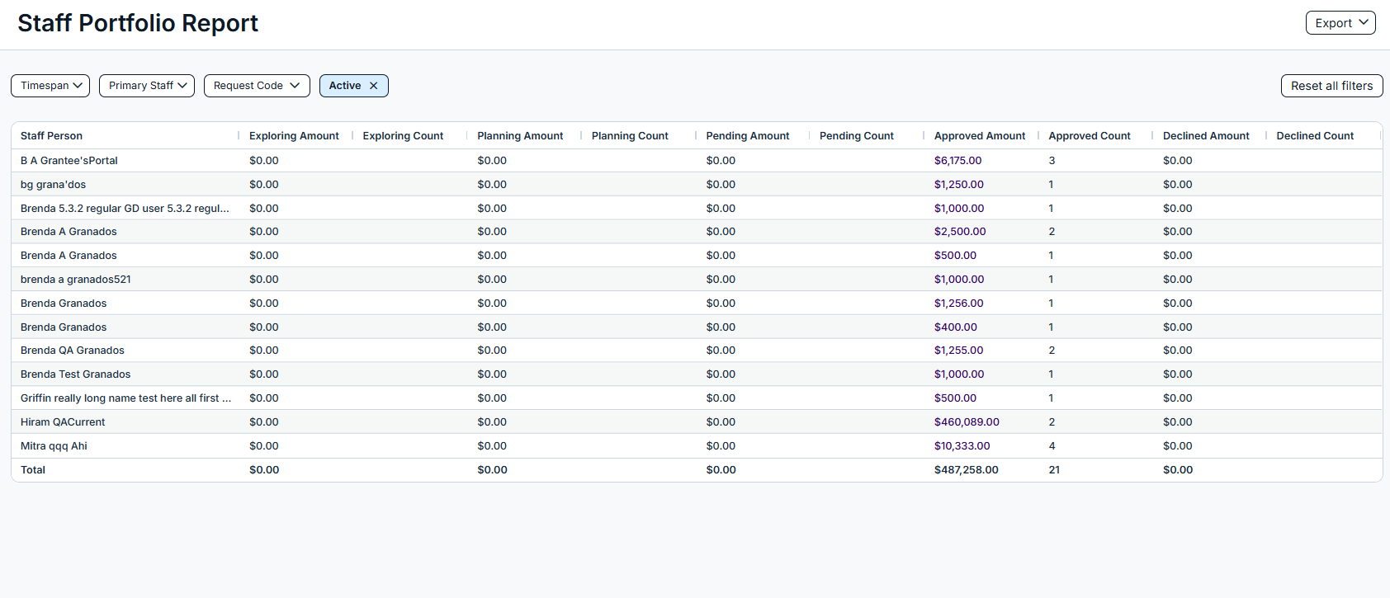Sort by Approved Amount column header
1390x598 pixels.
click(980, 136)
